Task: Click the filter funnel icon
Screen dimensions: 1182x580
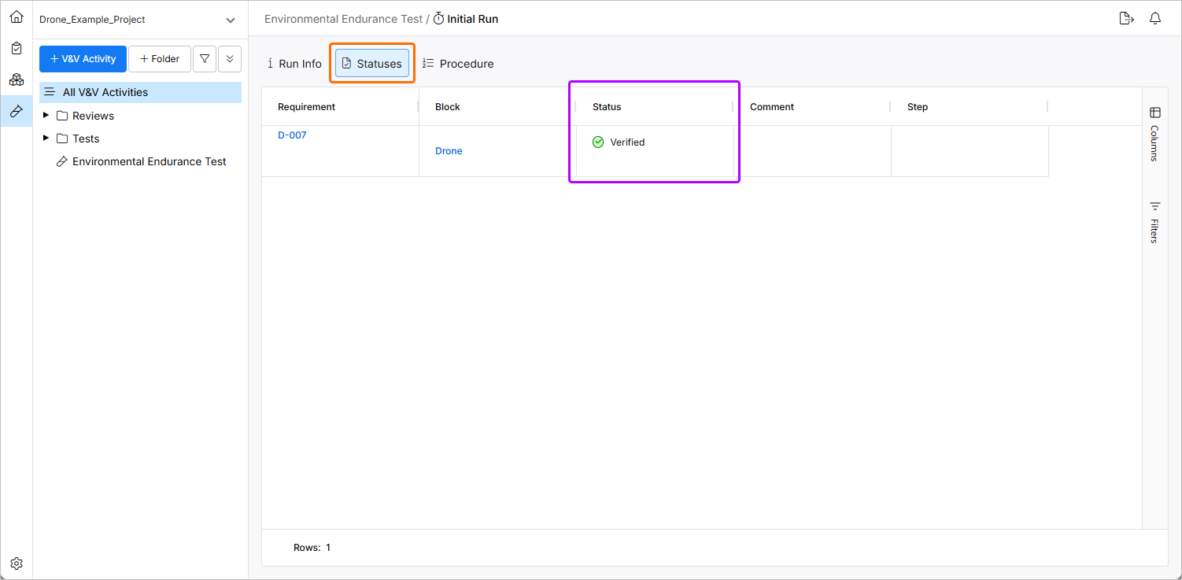Action: click(x=205, y=59)
